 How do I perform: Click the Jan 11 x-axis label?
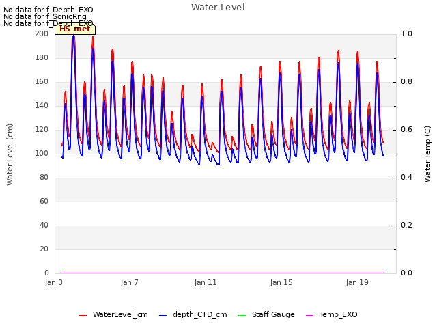[x=206, y=282]
